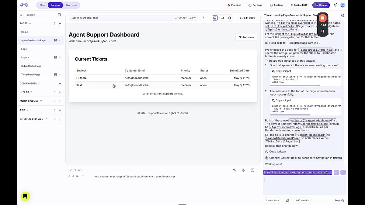Image resolution: width=365 pixels, height=205 pixels.
Task: Open the console wrench tools icon
Action: click(x=235, y=170)
